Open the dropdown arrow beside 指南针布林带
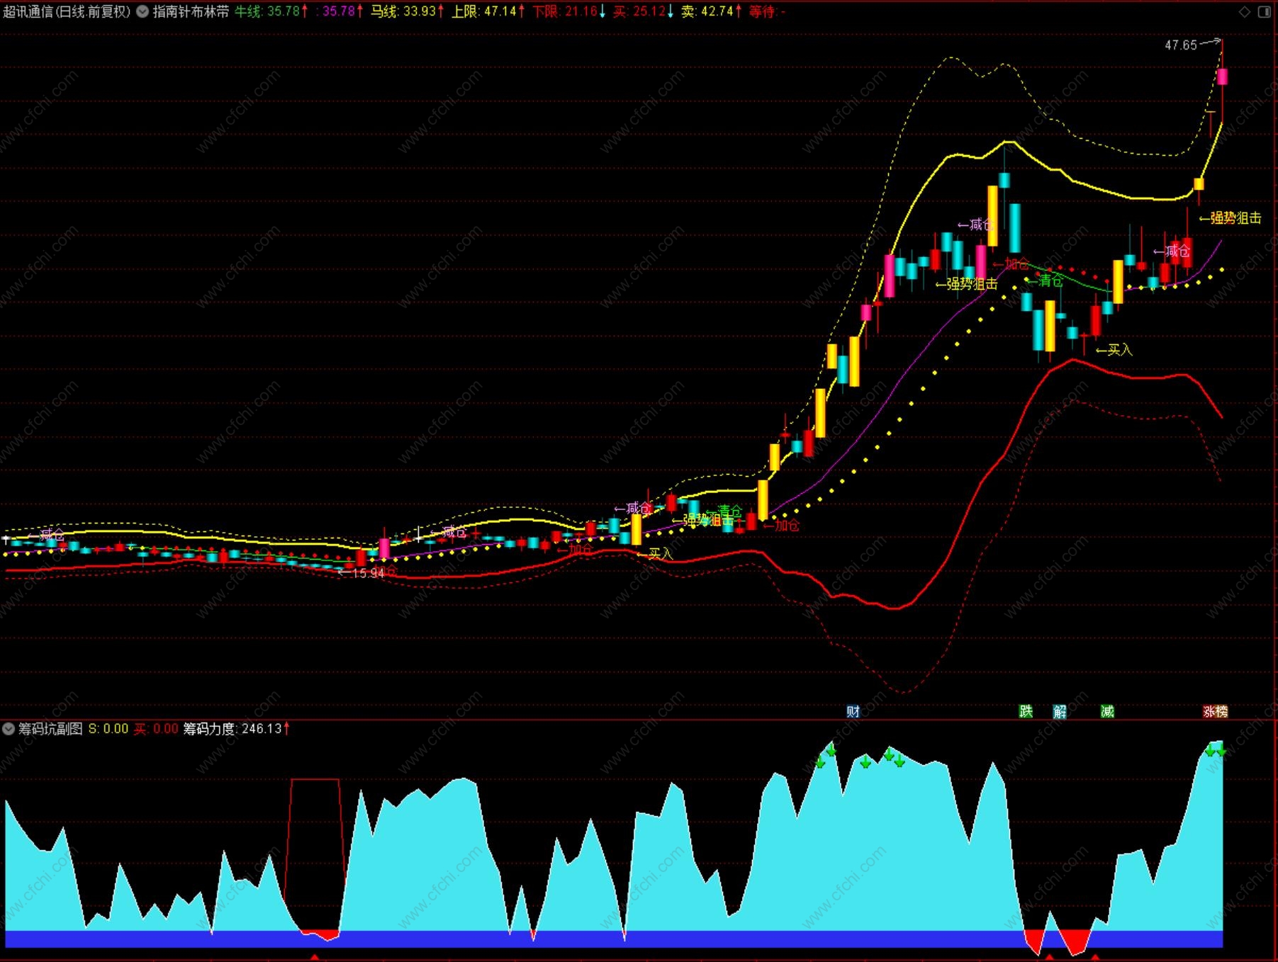Screen dimensions: 1278x962 [142, 11]
